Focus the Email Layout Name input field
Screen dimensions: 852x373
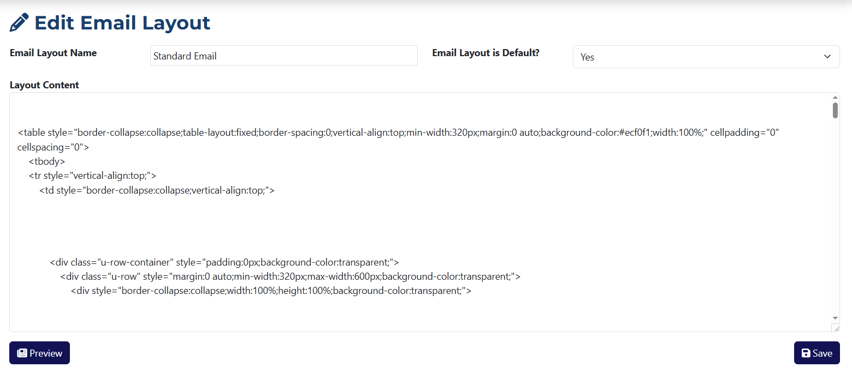coord(283,56)
